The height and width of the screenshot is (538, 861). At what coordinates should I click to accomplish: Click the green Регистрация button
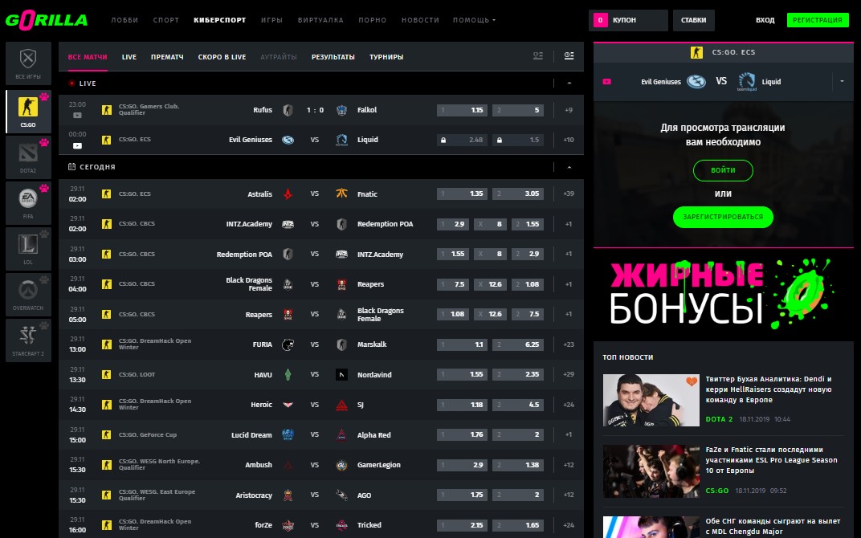pos(817,20)
